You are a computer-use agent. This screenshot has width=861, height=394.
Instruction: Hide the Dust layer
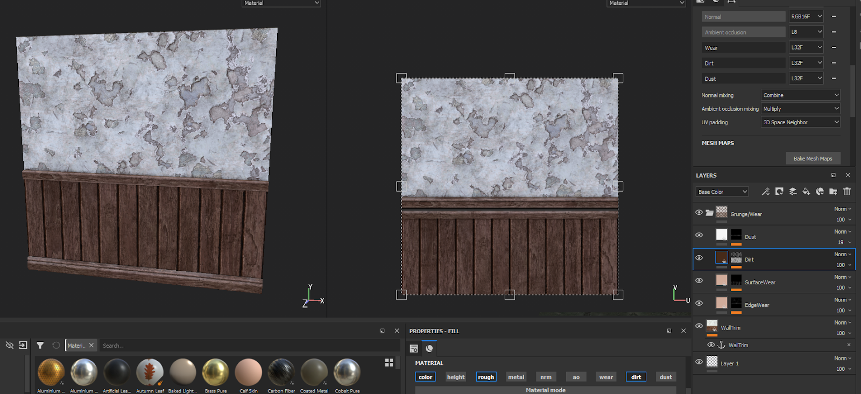[x=698, y=235]
